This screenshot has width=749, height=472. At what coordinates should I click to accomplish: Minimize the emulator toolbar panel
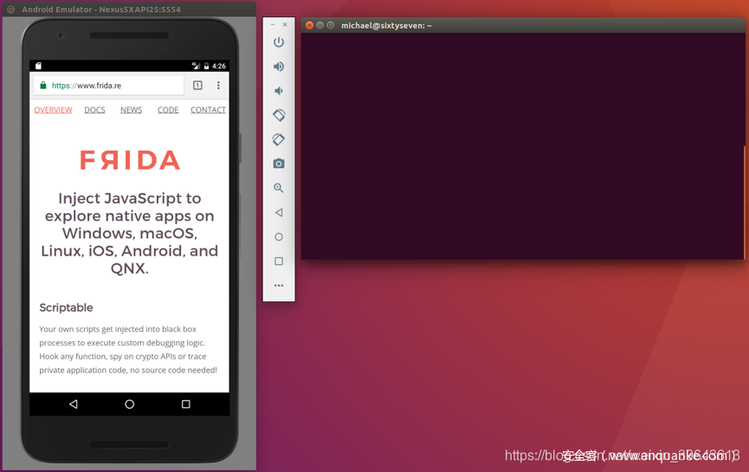[x=273, y=24]
